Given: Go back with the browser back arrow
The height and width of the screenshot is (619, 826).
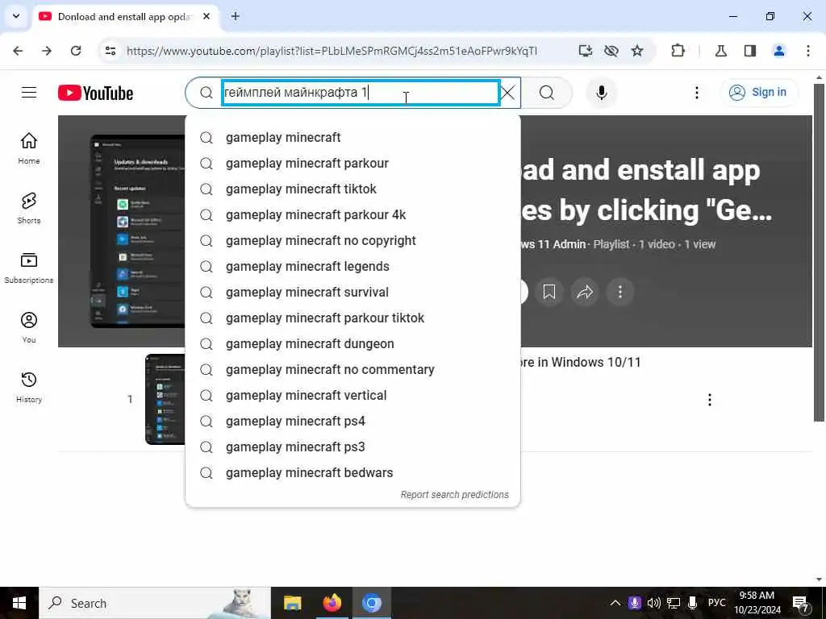Looking at the screenshot, I should coord(18,51).
